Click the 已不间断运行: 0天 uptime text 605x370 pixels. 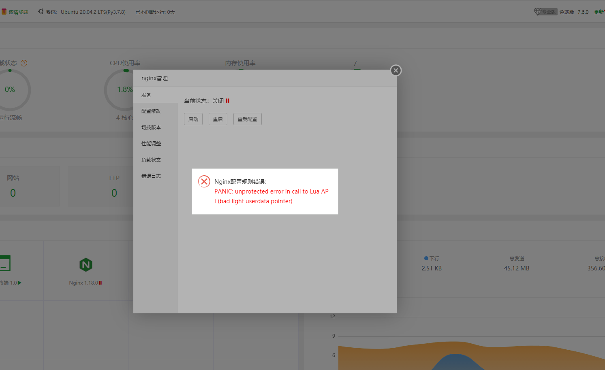(x=155, y=12)
